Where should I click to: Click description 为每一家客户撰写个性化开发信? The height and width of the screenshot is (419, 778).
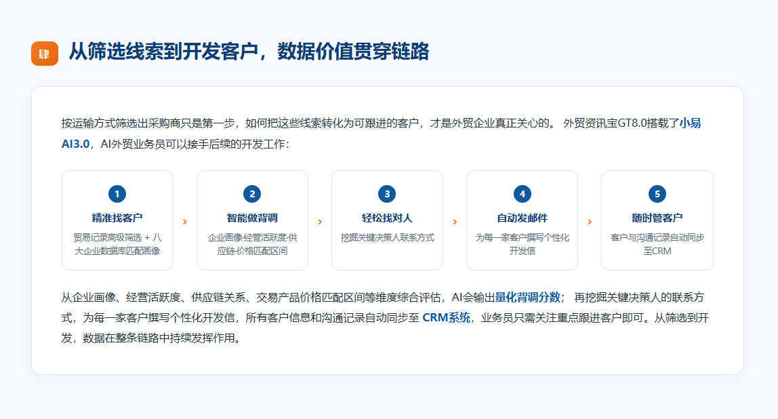(522, 244)
